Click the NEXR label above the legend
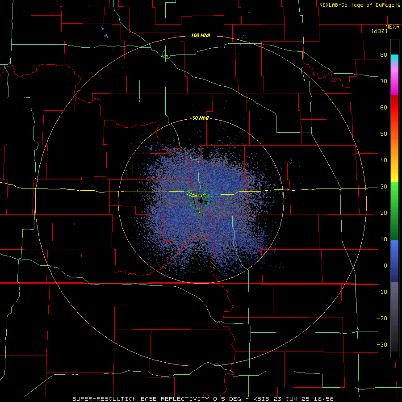This screenshot has height=402, width=402. coord(392,27)
